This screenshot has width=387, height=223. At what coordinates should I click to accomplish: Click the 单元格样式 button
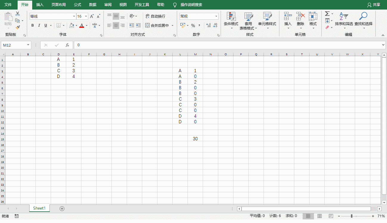267,21
